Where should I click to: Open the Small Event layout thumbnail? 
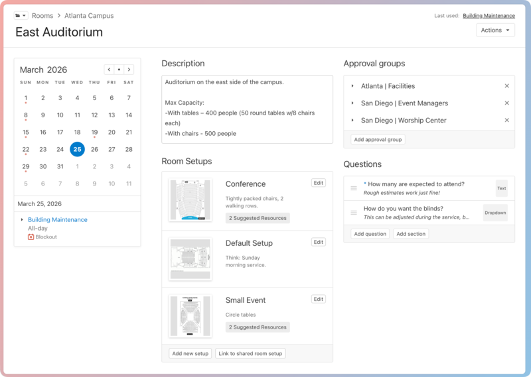190,316
